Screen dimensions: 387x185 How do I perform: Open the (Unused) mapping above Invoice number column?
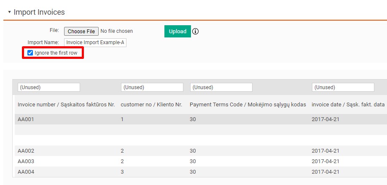point(48,87)
